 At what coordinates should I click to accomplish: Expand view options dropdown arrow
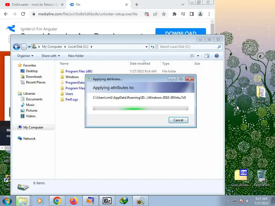(x=198, y=56)
